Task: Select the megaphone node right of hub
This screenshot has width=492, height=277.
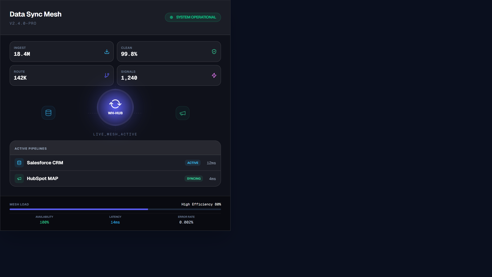Action: point(182,113)
